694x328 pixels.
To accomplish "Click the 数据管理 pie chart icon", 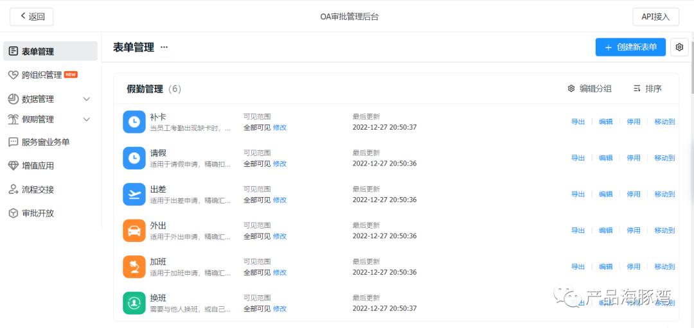I will [13, 99].
